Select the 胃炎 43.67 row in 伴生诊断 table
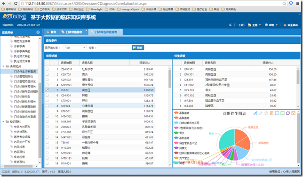This screenshot has height=177, width=303. 225,90
